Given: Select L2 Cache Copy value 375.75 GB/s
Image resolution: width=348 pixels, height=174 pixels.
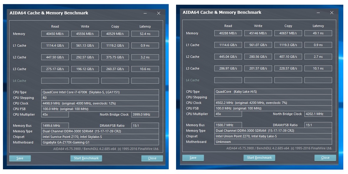Looking at the screenshot, I should pyautogui.click(x=115, y=57).
